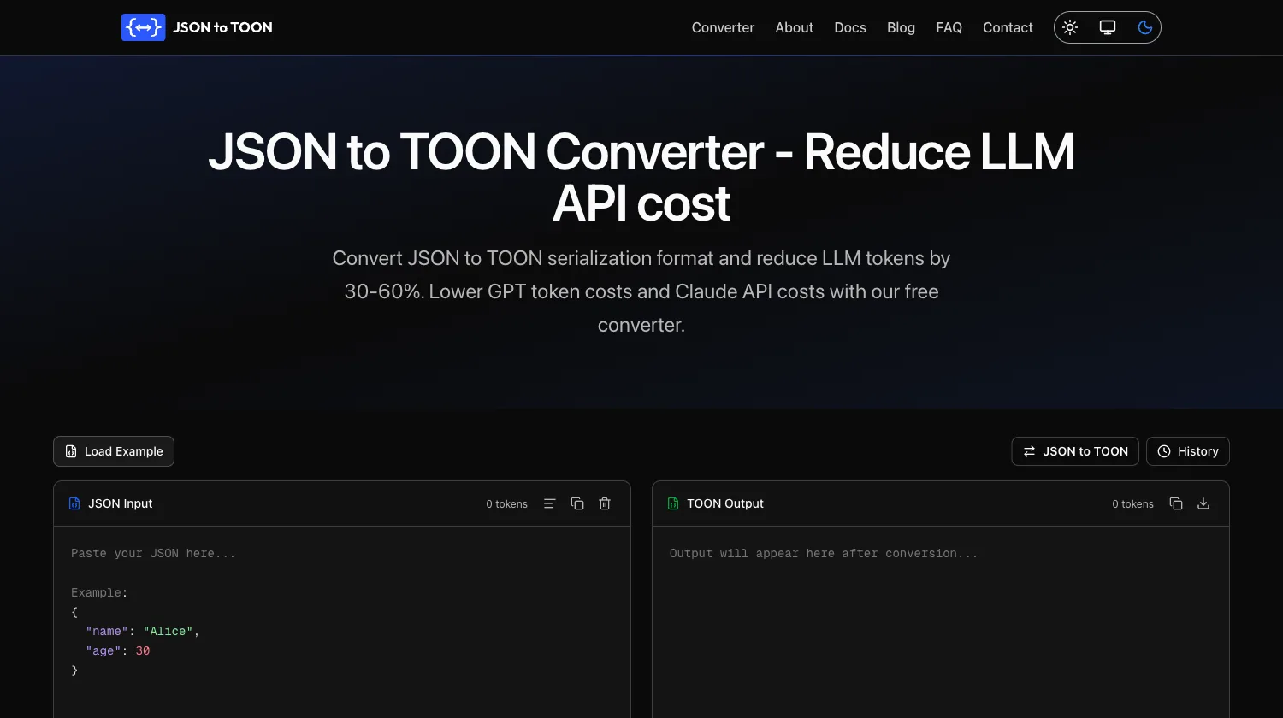Open the Converter nav link
Viewport: 1283px width, 718px height.
click(x=723, y=27)
